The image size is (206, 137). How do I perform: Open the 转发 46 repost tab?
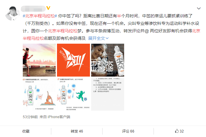click(77, 131)
